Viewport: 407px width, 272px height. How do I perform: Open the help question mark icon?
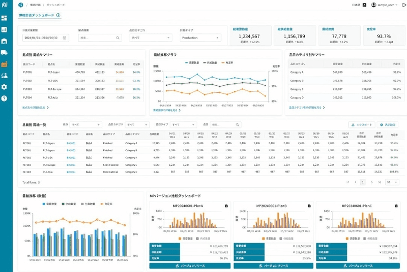[x=4, y=98]
